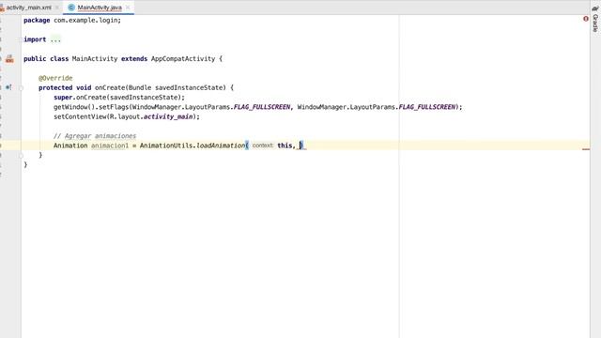Click super.onCreate(savedInstanceState) call
The image size is (601, 338).
click(x=119, y=98)
